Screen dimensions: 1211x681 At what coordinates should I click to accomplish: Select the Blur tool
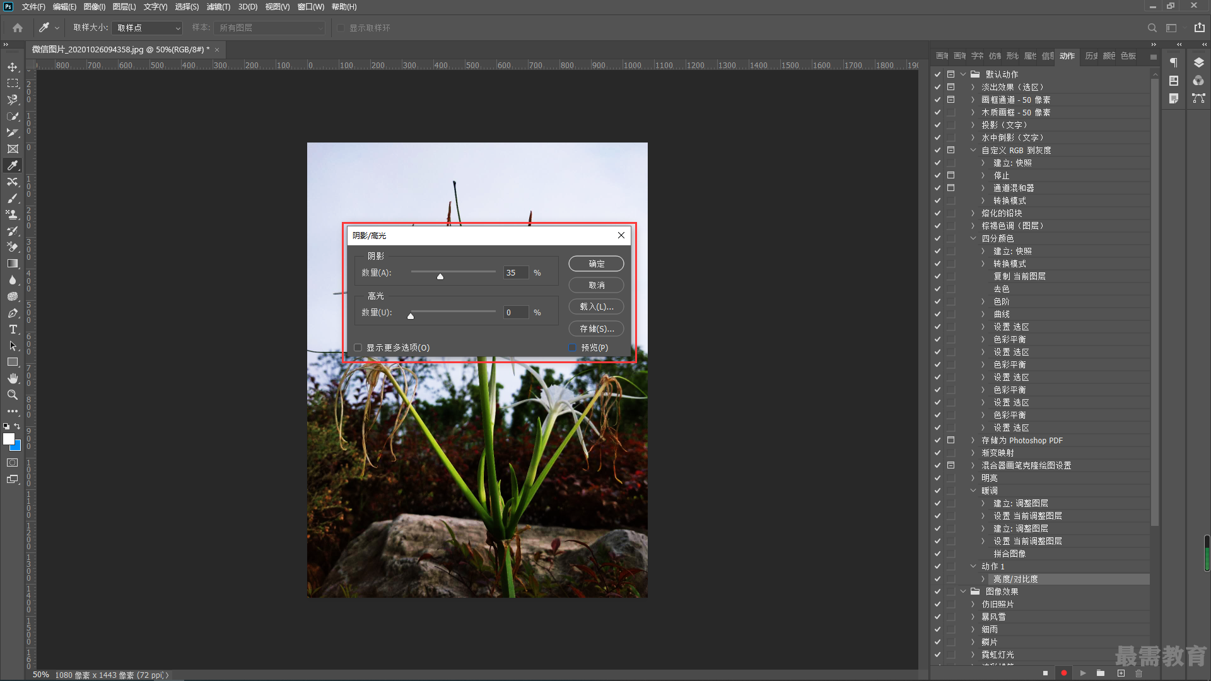13,280
